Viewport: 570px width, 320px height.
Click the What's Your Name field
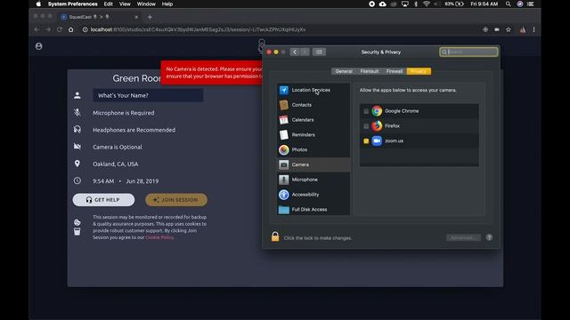click(148, 95)
